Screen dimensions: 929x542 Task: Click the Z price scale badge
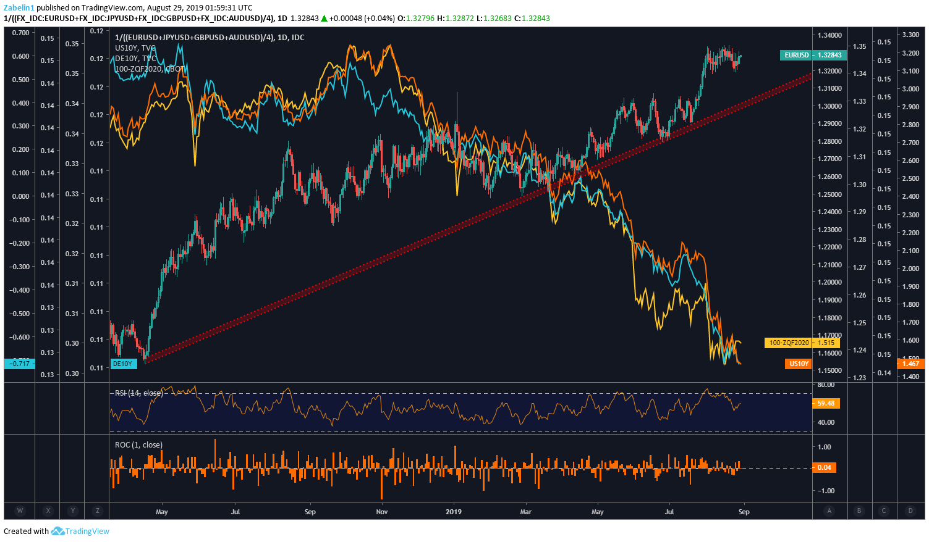(x=98, y=511)
